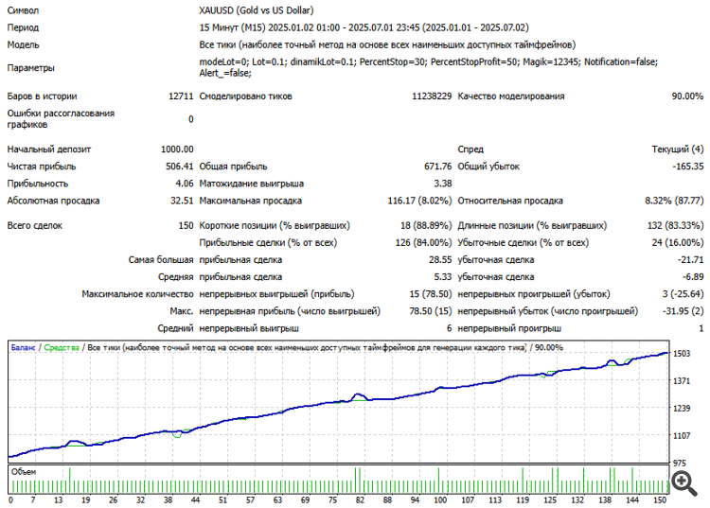Image resolution: width=710 pixels, height=508 pixels.
Task: Click short positions value 18 (88.89%)
Action: click(x=426, y=226)
